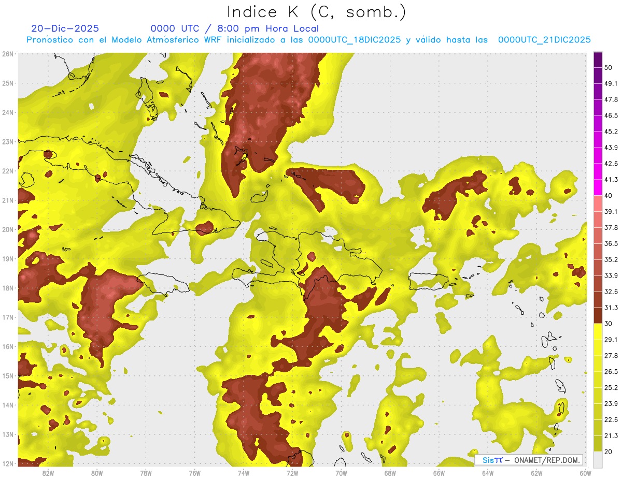Click the colorbar value 35.2
This screenshot has width=622, height=480.
tap(611, 259)
